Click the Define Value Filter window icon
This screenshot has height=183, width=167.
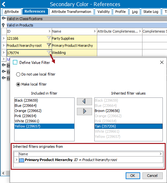coord(15,62)
